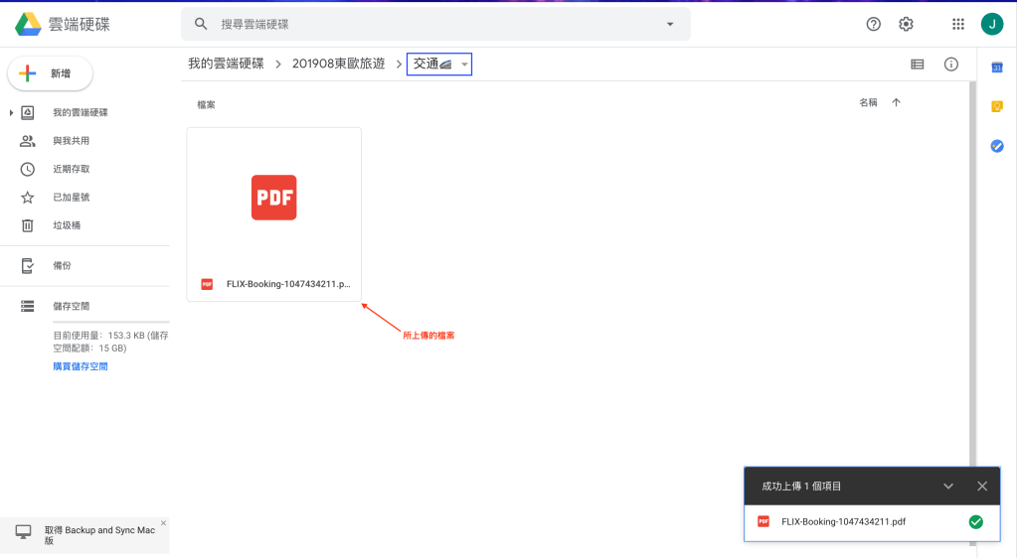
Task: Collapse the upload notification panel
Action: (948, 487)
